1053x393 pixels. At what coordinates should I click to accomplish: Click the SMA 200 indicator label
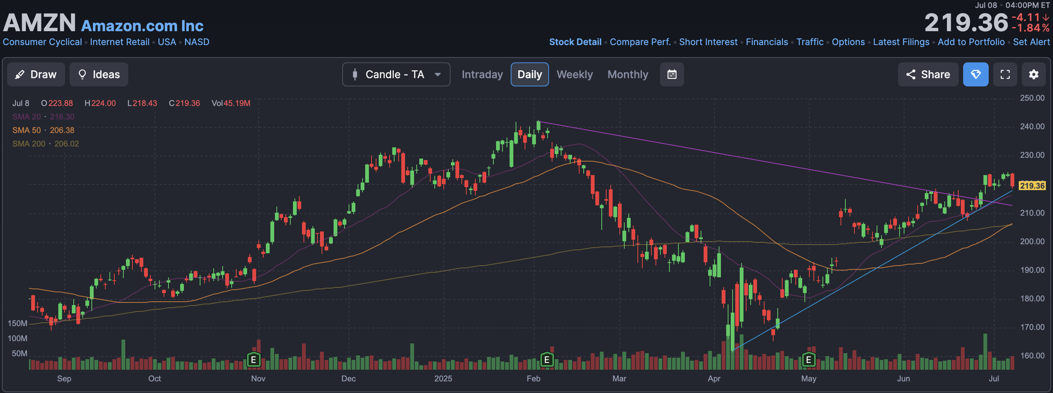point(29,144)
